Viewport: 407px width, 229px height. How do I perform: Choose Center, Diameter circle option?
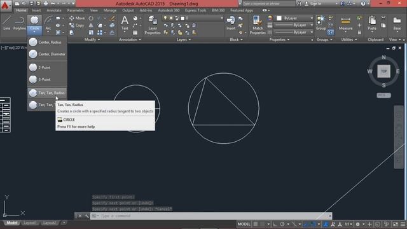[47, 54]
